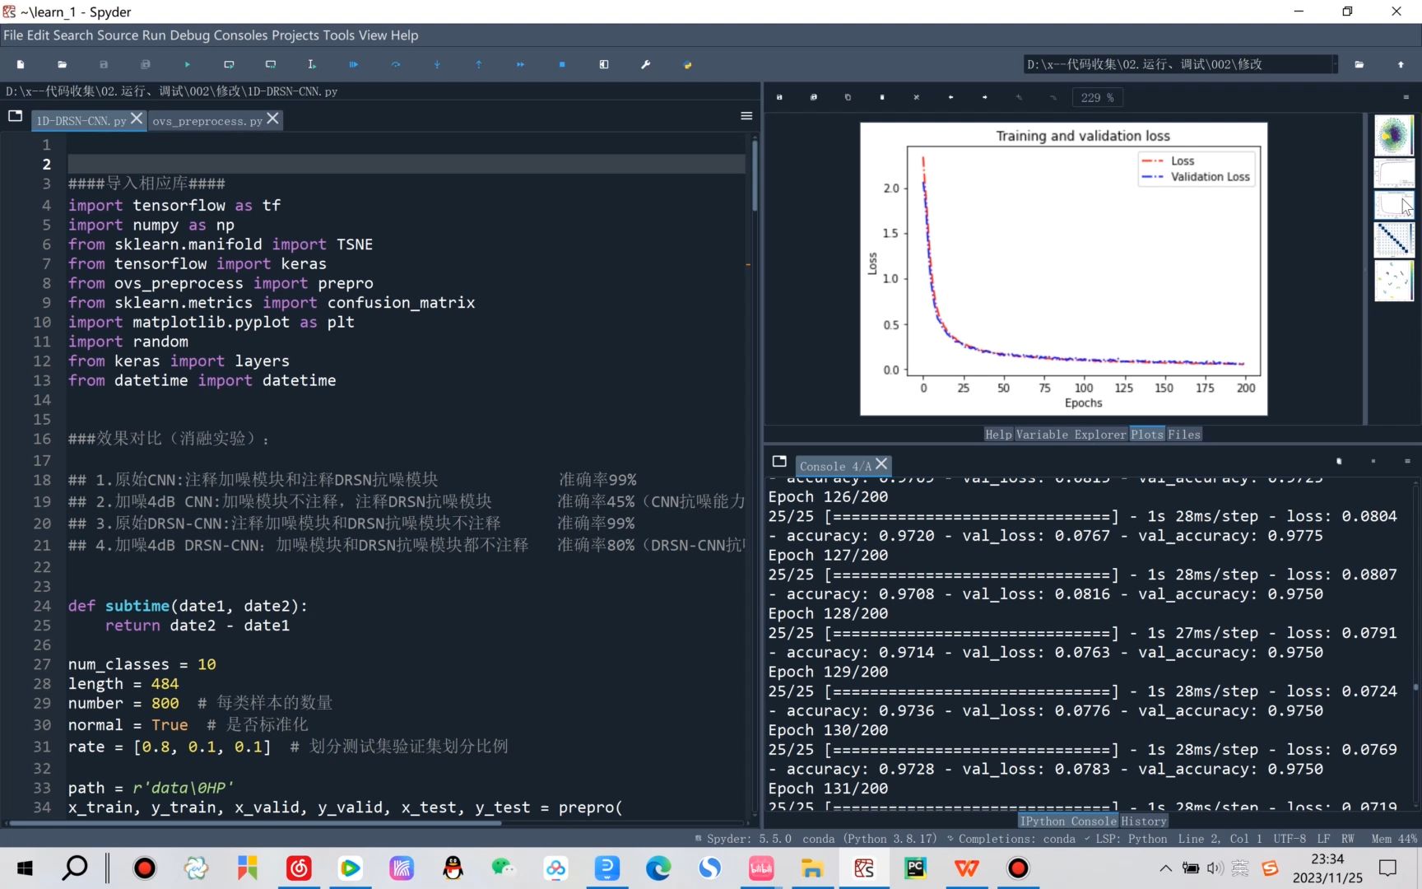
Task: Change to parent directory arrow
Action: pos(1401,64)
